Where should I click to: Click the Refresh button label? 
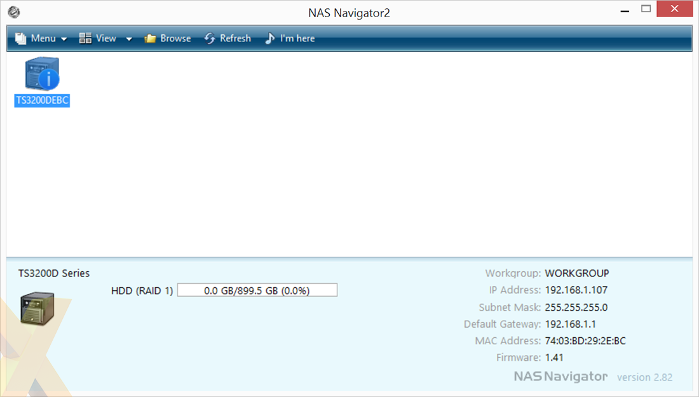click(x=235, y=38)
